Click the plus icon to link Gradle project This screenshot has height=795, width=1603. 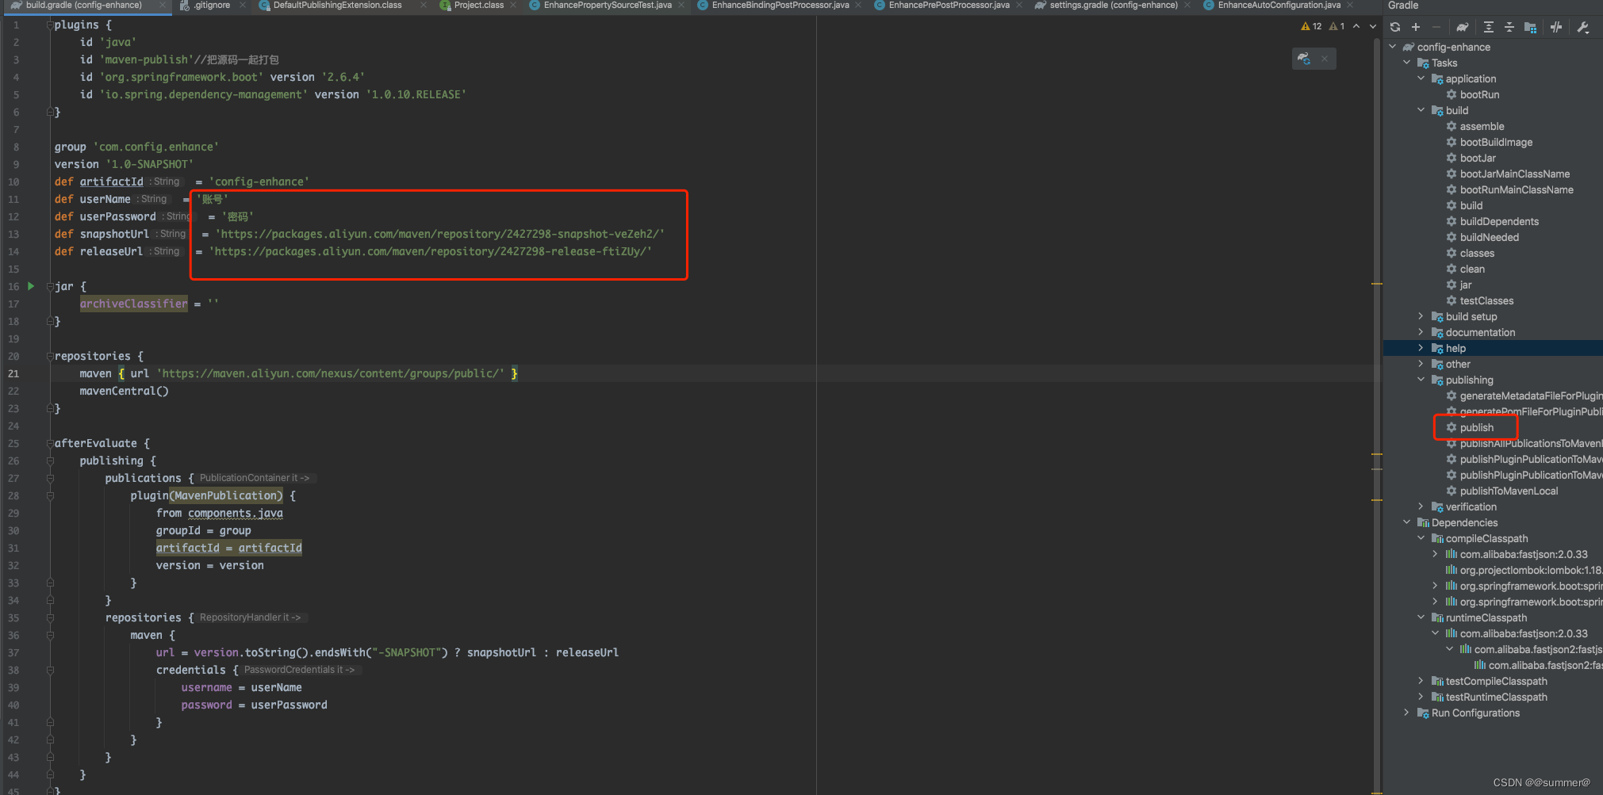tap(1416, 27)
